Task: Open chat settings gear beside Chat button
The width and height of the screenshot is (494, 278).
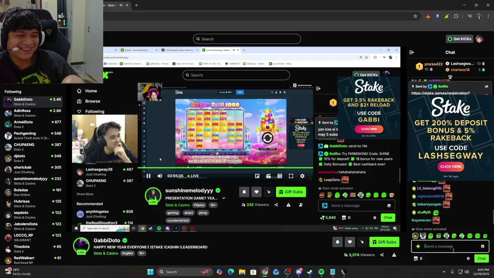Action: click(468, 259)
